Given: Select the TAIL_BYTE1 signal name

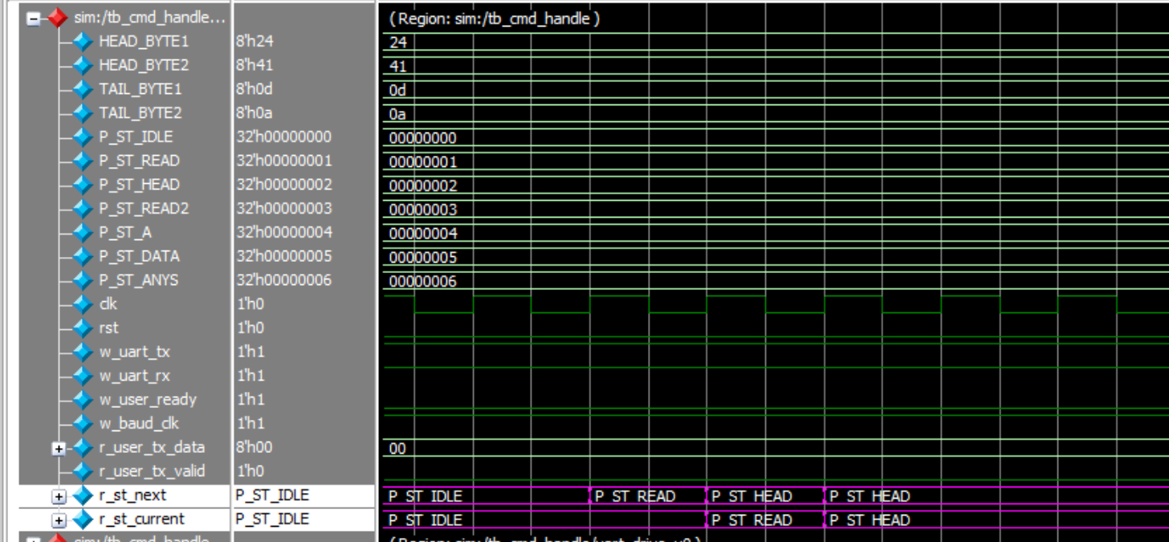Looking at the screenshot, I should tap(141, 89).
